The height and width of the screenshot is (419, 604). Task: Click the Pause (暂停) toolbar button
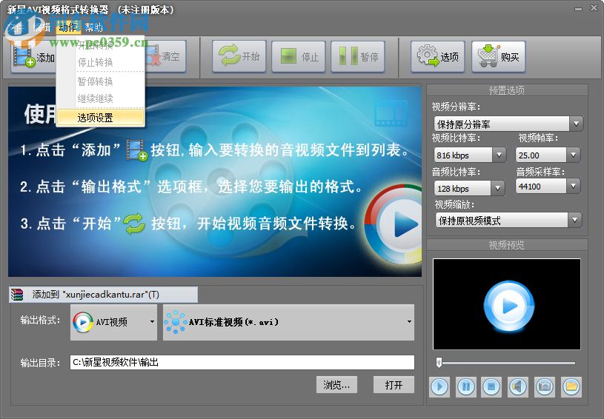click(358, 57)
